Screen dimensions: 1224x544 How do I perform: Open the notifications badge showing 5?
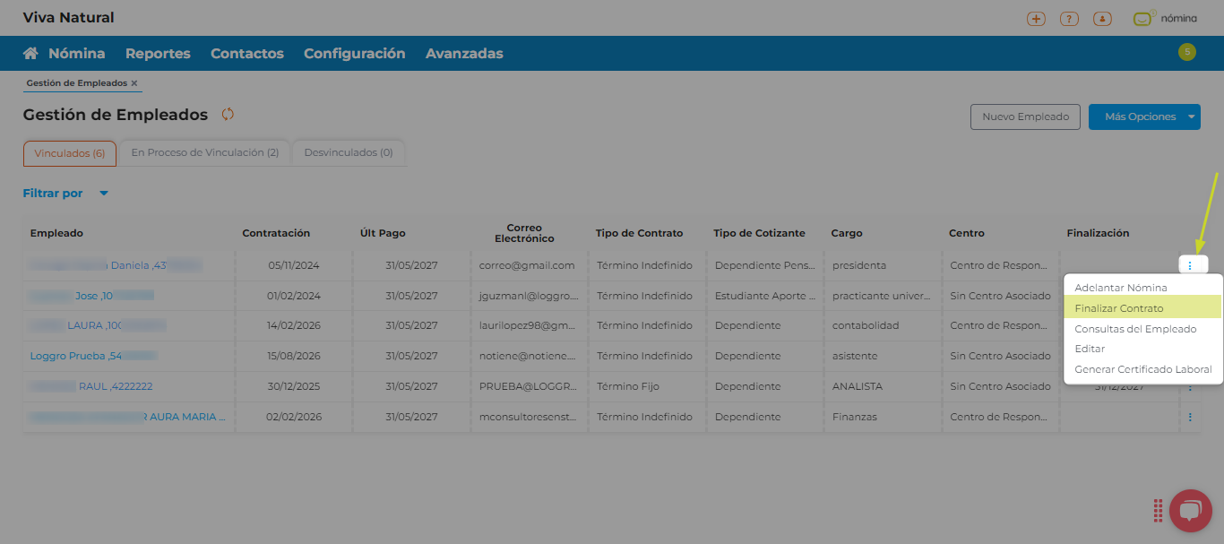[x=1187, y=52]
